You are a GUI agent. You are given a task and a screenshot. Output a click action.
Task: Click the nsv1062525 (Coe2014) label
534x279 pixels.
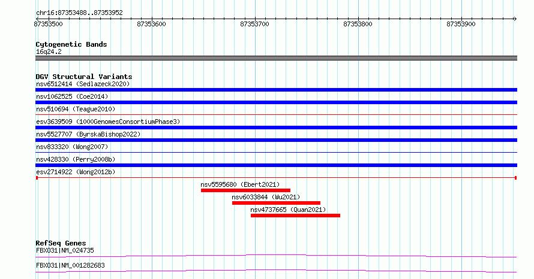coord(72,96)
